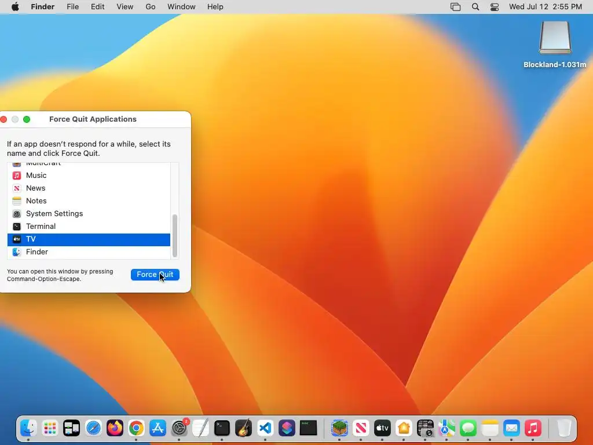Launch Firefox from the dock
Viewport: 593px width, 445px height.
click(x=115, y=428)
